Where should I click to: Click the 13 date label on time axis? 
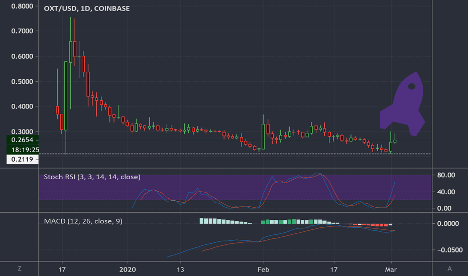(180, 269)
